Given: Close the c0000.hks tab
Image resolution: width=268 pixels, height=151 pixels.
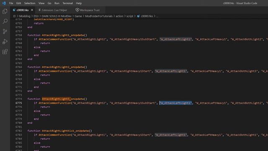Looking at the screenshot, I should (x=32, y=10).
